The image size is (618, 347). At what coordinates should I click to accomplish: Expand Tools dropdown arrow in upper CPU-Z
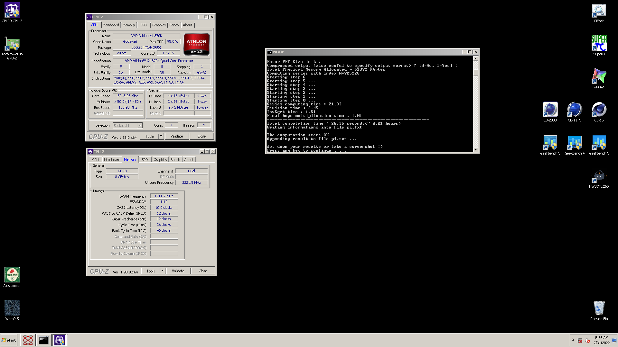click(x=161, y=137)
